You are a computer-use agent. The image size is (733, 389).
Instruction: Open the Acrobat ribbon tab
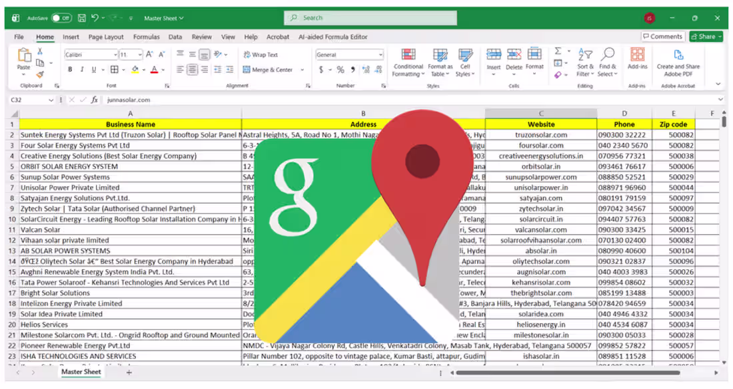[x=278, y=37]
